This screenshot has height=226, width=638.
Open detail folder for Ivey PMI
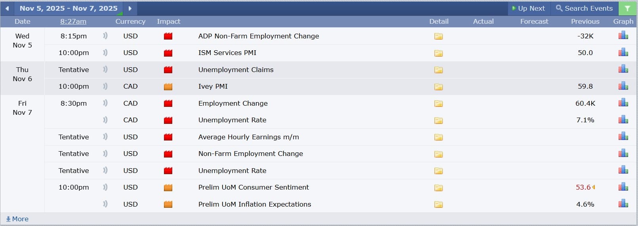pyautogui.click(x=438, y=87)
